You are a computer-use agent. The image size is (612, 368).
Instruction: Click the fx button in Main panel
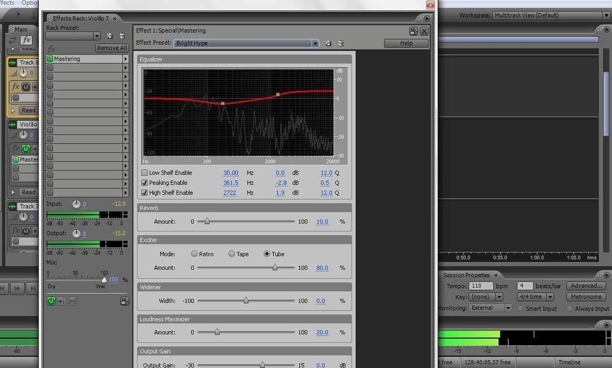click(26, 40)
